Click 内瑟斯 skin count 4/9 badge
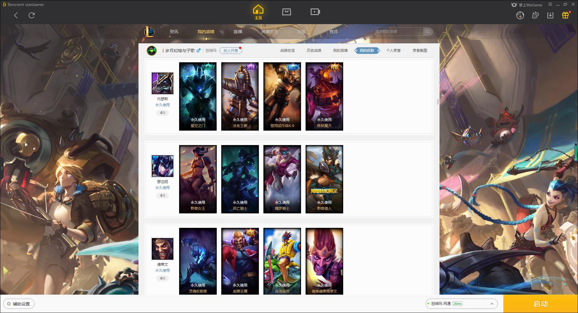The height and width of the screenshot is (313, 578). pyautogui.click(x=163, y=113)
